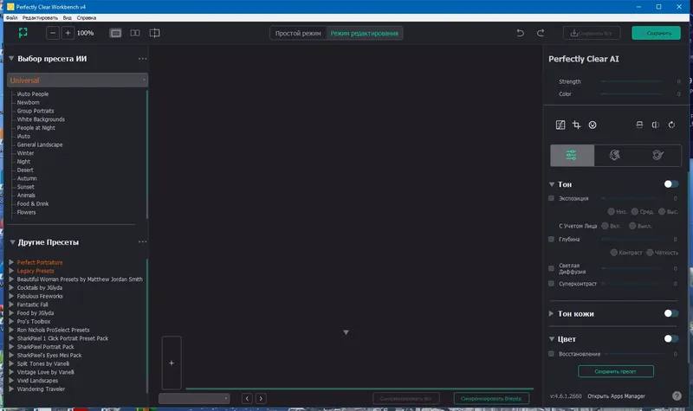
Task: Enable the Экспозиция checkbox
Action: pos(551,198)
